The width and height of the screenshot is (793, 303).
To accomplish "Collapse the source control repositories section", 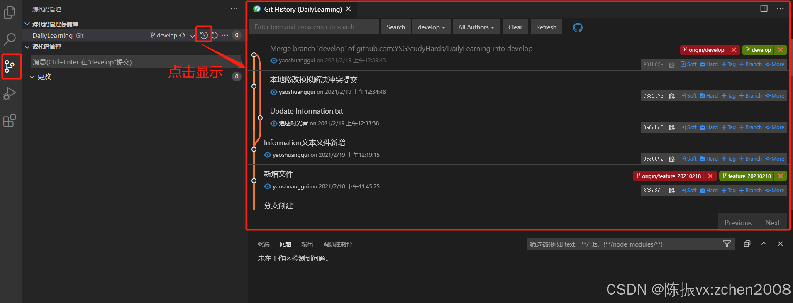I will pos(27,24).
